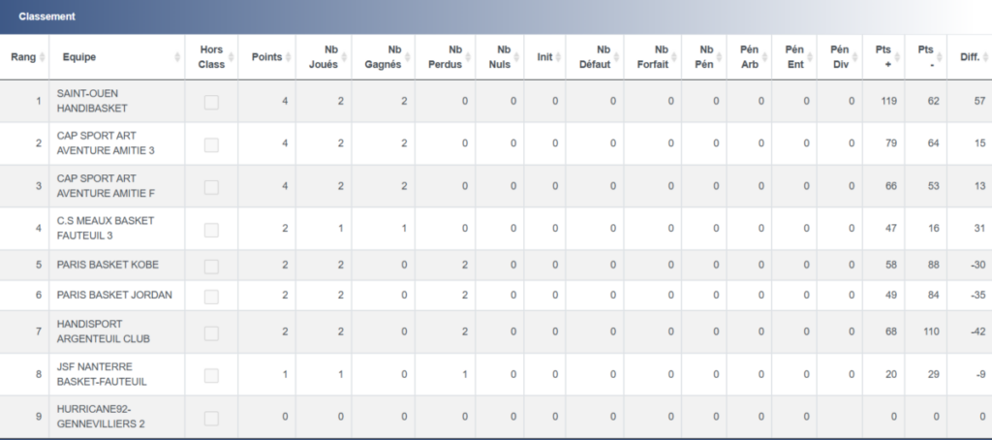Check Hors Class for Saint-Ouen Handibasket
Screen dimensions: 992x440
211,102
